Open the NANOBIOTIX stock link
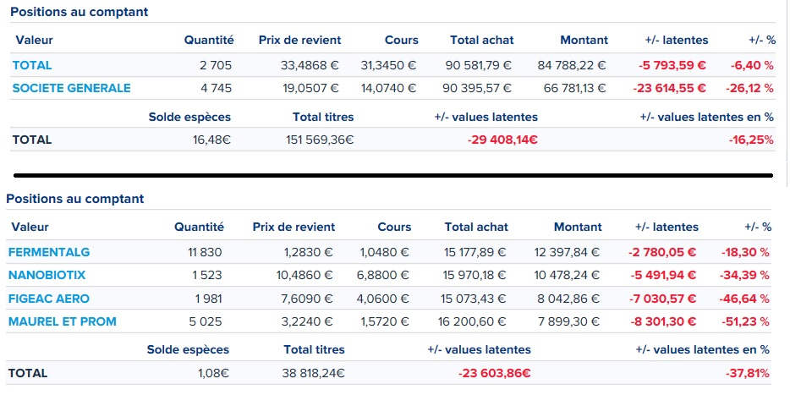 47,275
